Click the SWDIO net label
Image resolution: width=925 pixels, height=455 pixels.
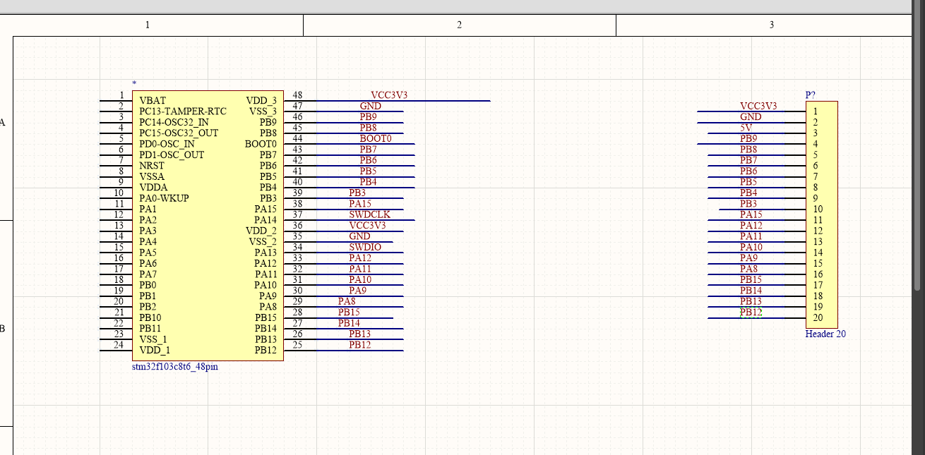point(365,247)
